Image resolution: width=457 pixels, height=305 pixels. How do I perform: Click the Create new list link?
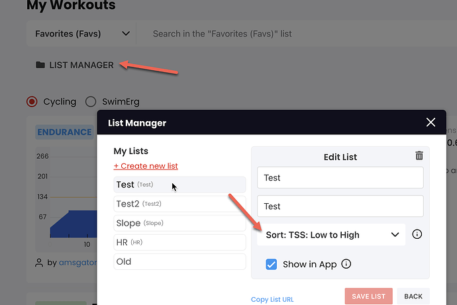146,166
